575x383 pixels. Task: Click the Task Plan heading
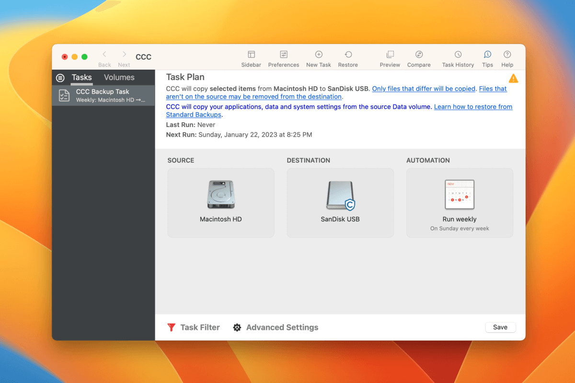[185, 77]
